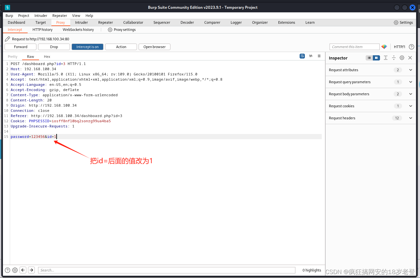This screenshot has width=420, height=278.
Task: Open the Decoder tab
Action: pos(187,22)
